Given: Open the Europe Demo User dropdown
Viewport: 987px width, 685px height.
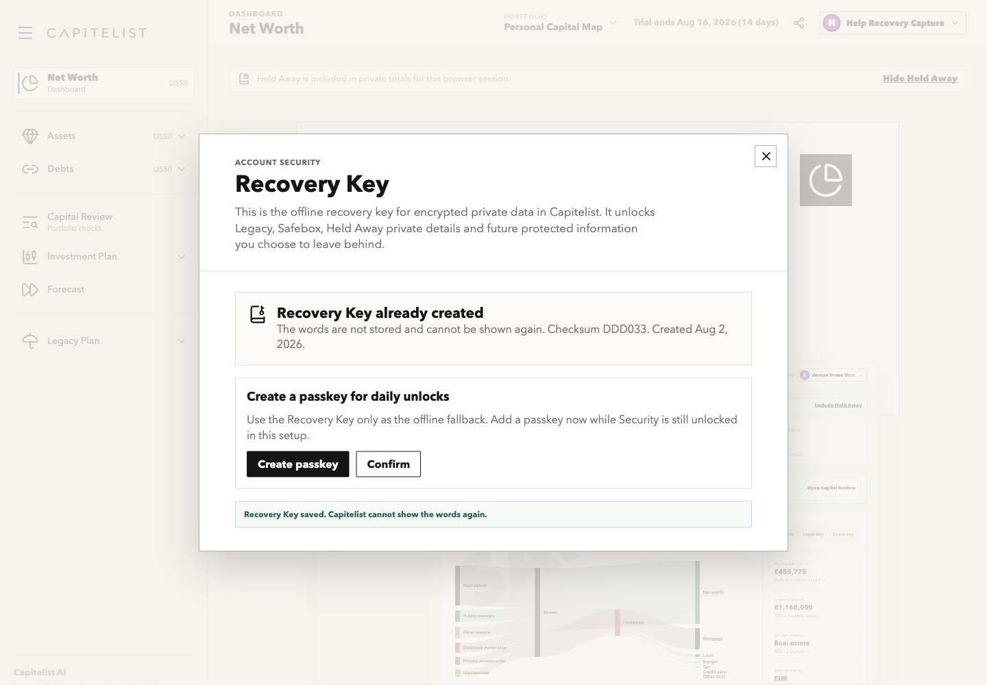Looking at the screenshot, I should pyautogui.click(x=833, y=375).
